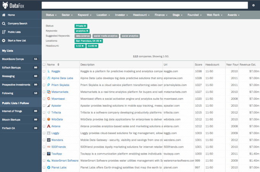Check the box for Kaggle row
Viewport: 260px width, 172px height.
coord(44,71)
